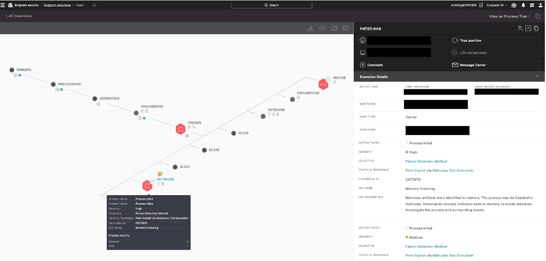546x261 pixels.
Task: Click the Activity database icon in the top bar
Action: 481,5
